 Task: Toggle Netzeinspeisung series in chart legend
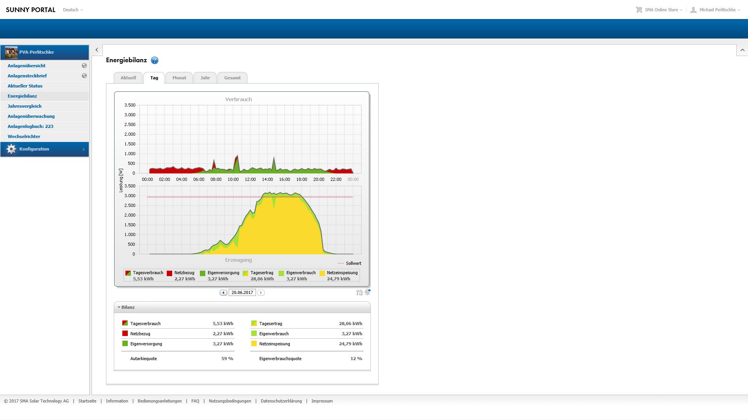(322, 273)
